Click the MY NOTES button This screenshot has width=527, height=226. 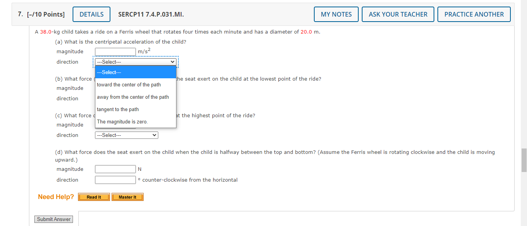click(x=336, y=14)
